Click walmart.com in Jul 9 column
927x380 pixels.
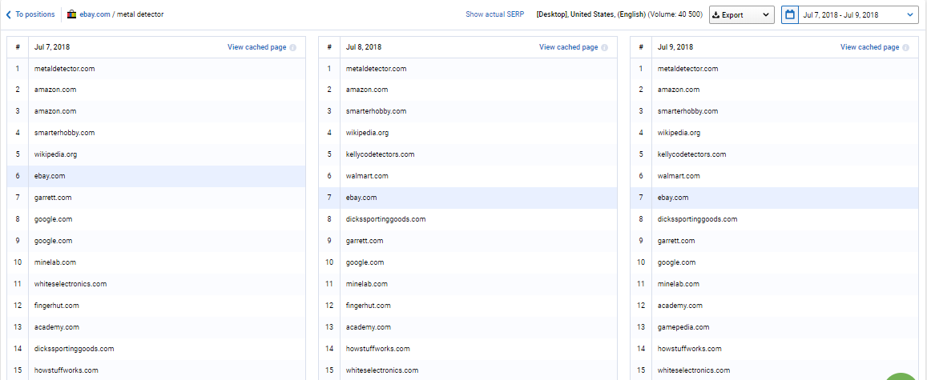click(x=679, y=176)
